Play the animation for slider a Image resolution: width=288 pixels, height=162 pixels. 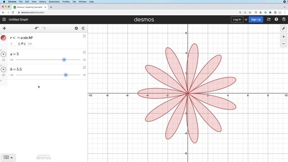tap(4, 54)
